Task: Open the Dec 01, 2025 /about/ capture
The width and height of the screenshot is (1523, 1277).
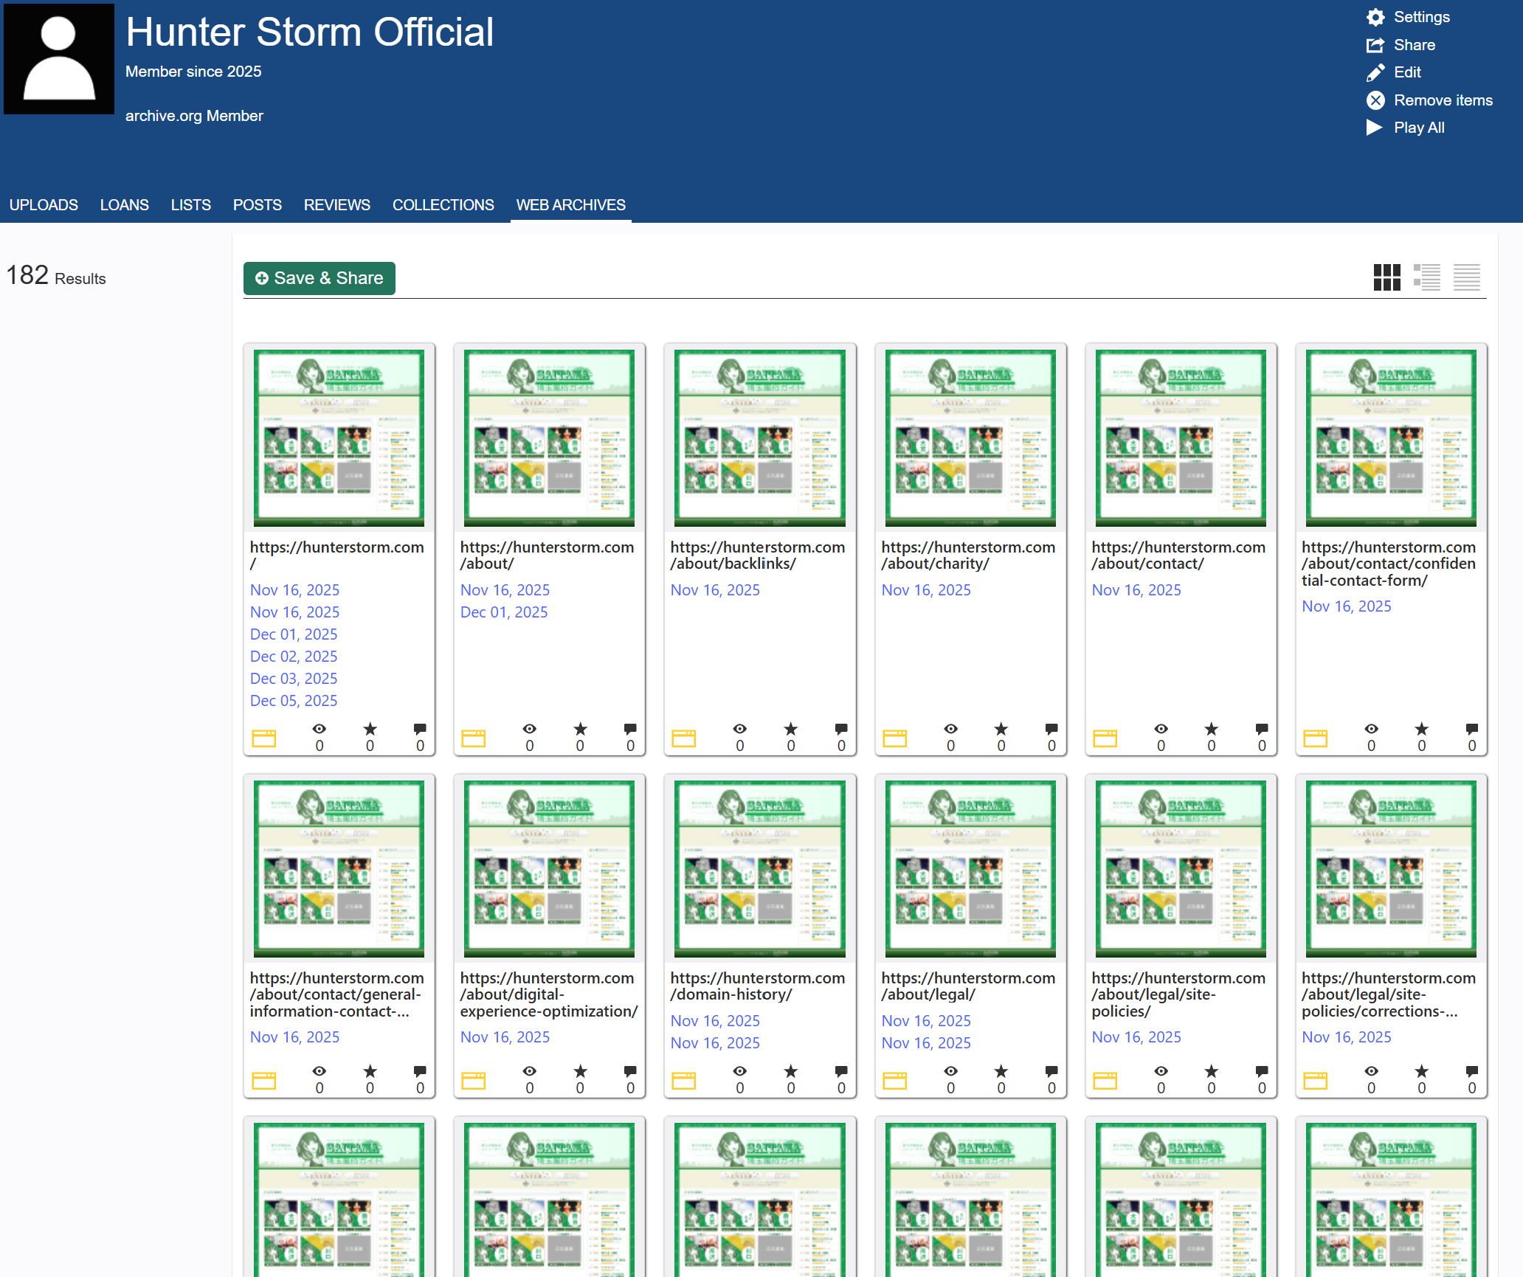Action: (504, 612)
